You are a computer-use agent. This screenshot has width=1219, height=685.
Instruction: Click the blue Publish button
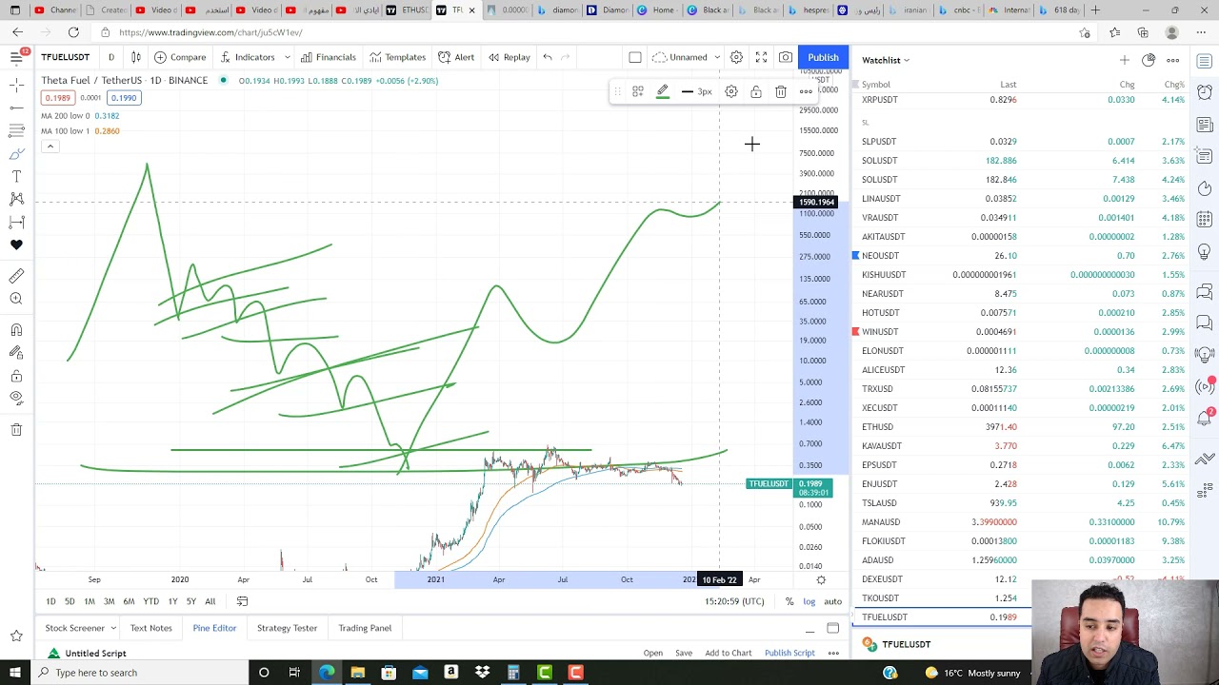coord(823,57)
